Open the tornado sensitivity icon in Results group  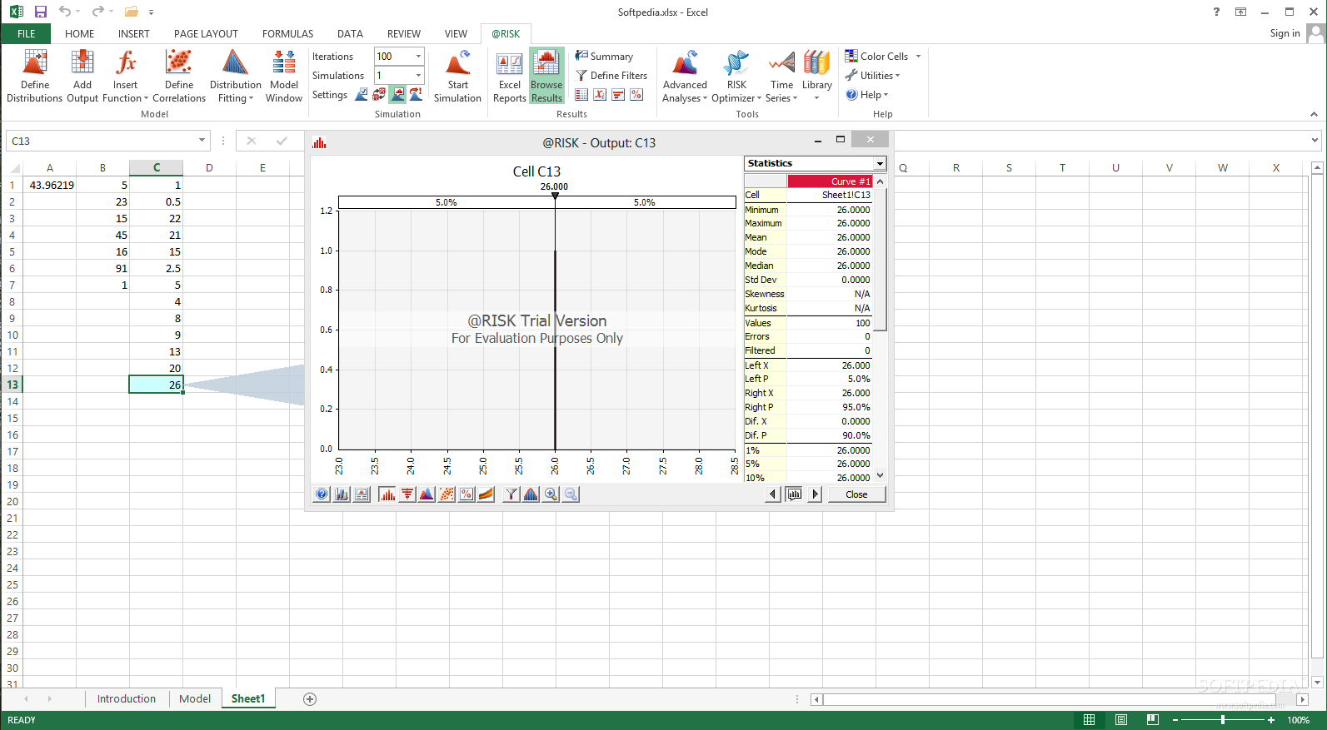[618, 95]
